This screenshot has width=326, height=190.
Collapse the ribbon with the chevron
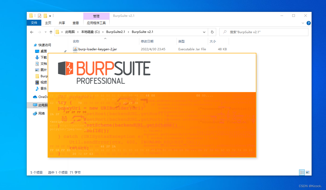pos(303,23)
